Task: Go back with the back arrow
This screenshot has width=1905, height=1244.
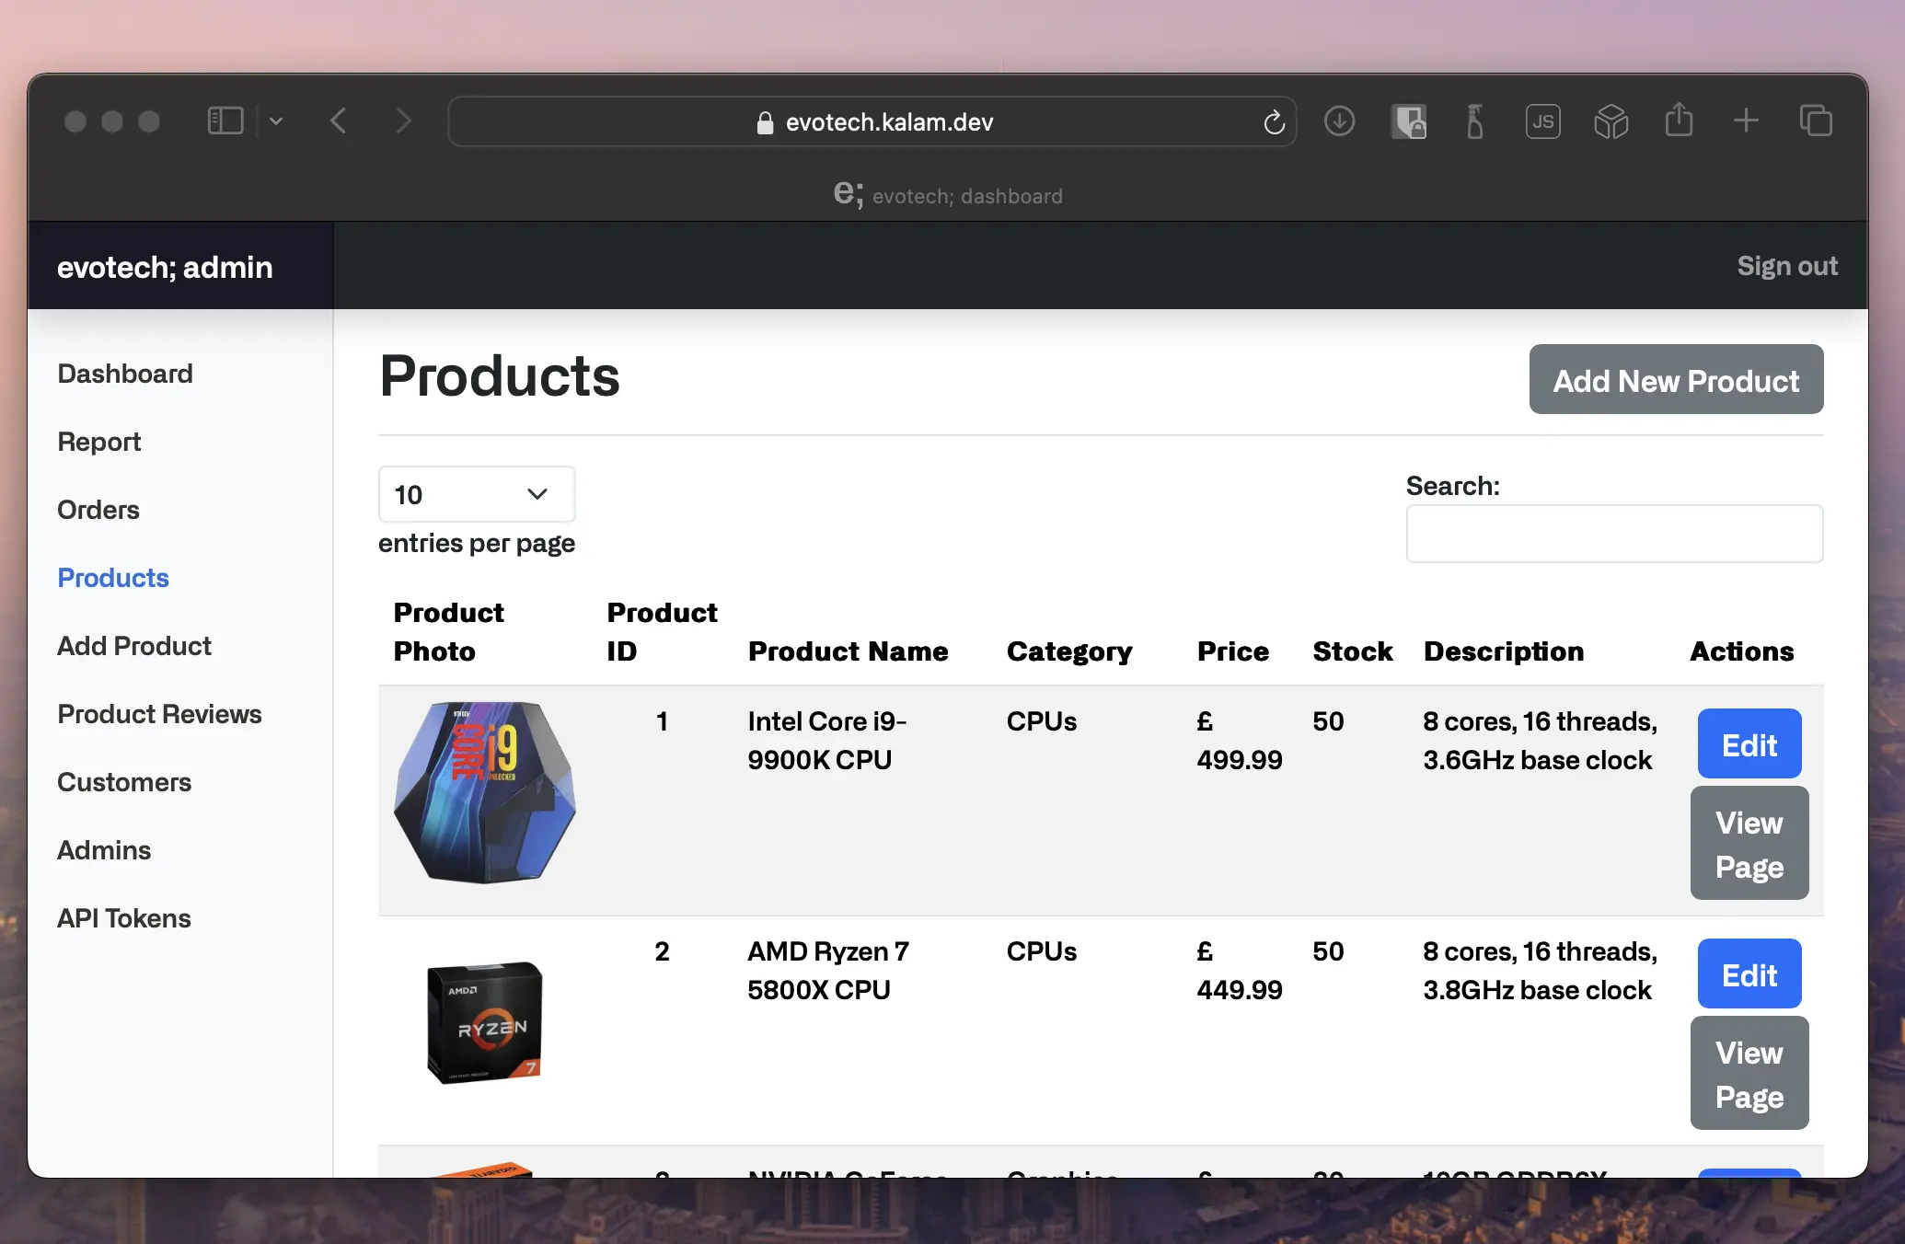Action: [x=339, y=121]
